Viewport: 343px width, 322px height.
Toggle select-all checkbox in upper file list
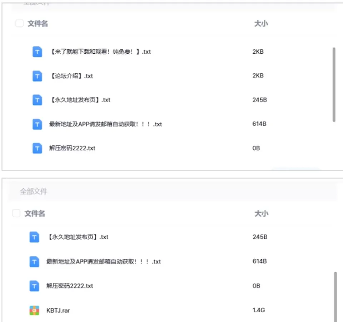19,23
